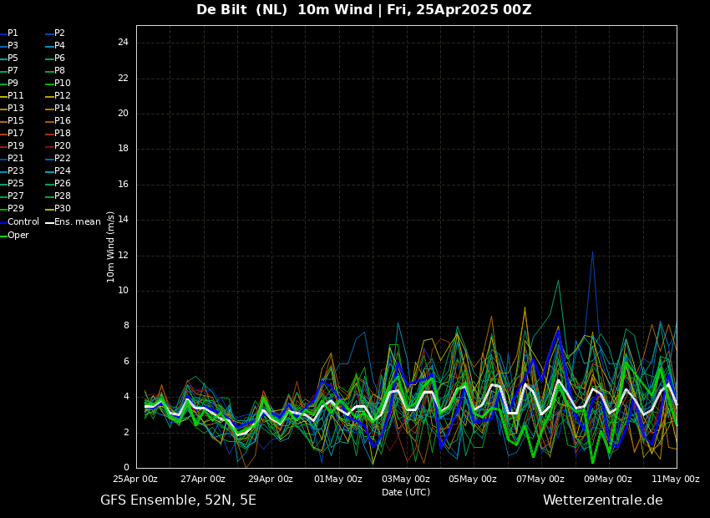Click the chart title De Bilt 10m Wind
This screenshot has height=518, width=710.
click(363, 10)
